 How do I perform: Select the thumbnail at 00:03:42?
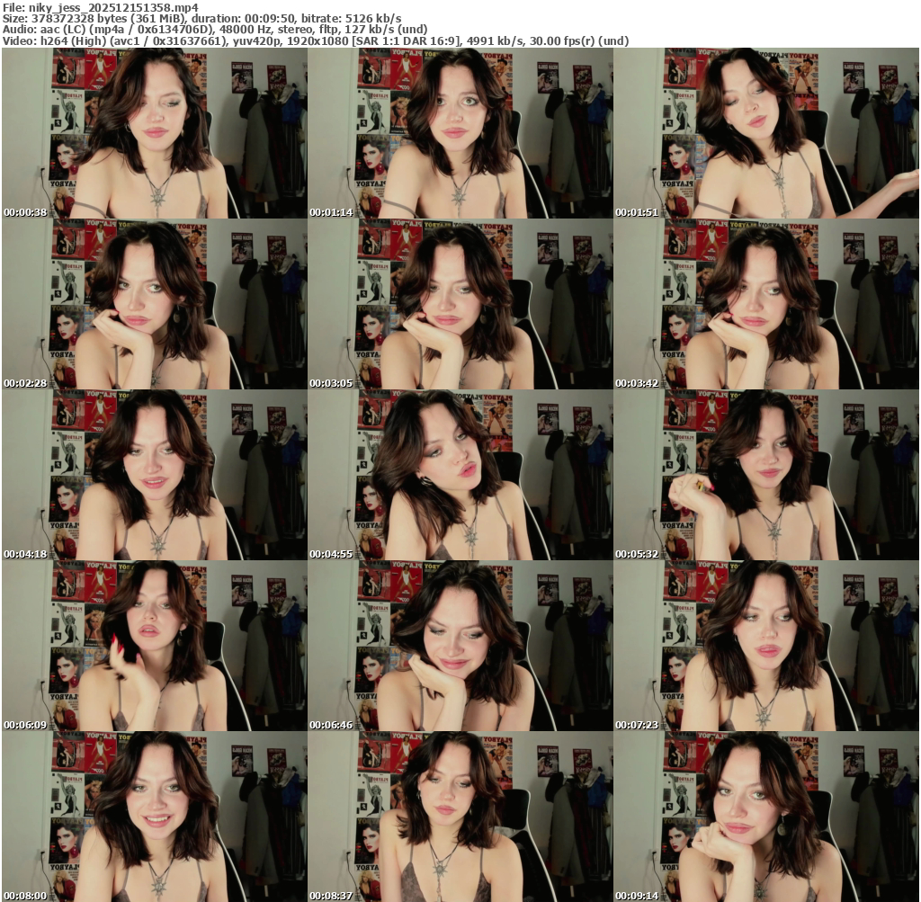click(x=765, y=304)
